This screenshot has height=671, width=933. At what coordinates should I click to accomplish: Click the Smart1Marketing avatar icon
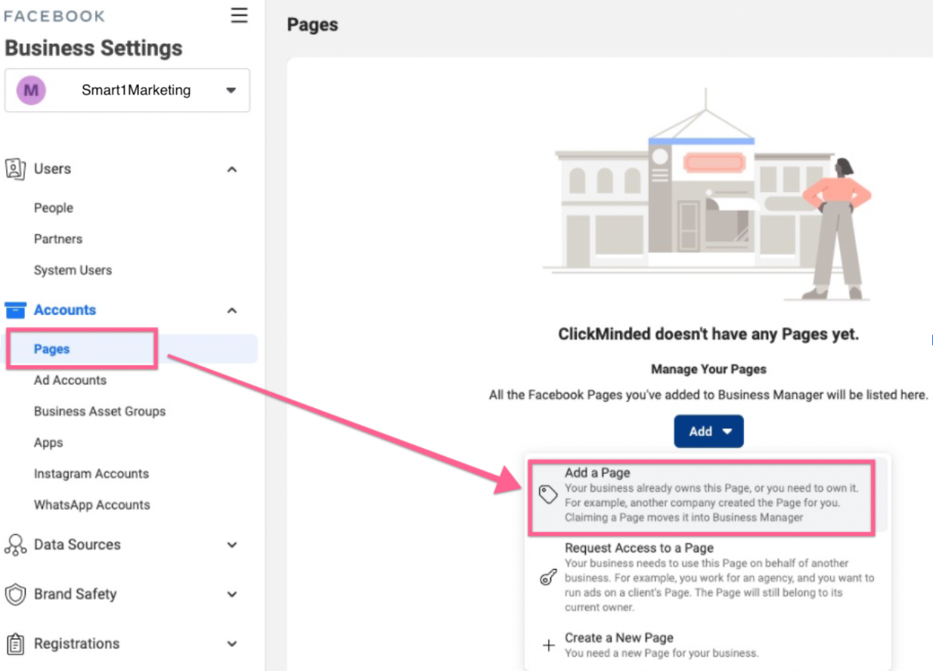[x=31, y=91]
